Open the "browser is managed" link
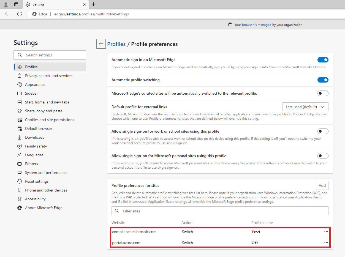The height and width of the screenshot is (257, 345). click(256, 25)
